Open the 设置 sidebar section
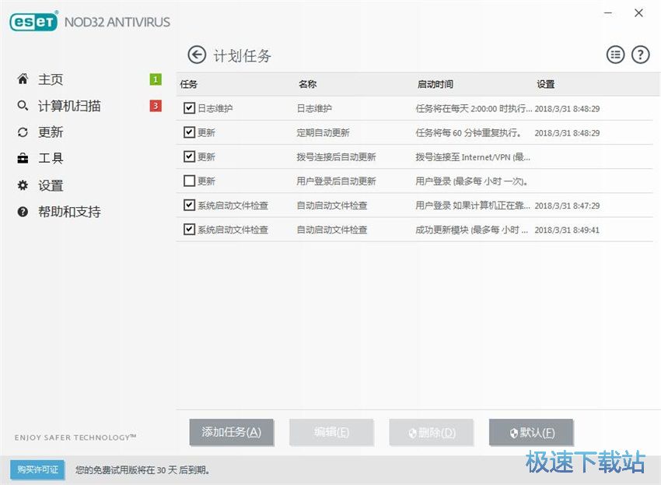 click(51, 185)
